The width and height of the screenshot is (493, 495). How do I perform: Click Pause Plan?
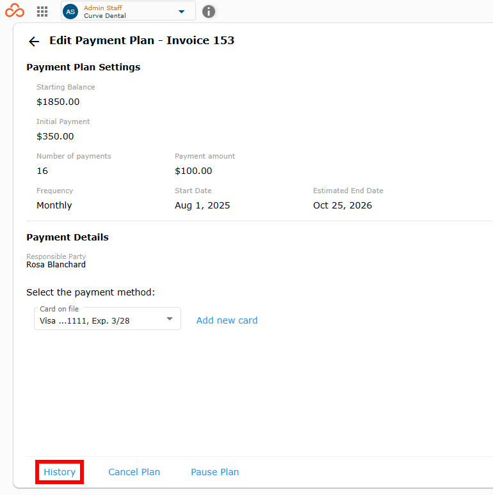(x=215, y=472)
